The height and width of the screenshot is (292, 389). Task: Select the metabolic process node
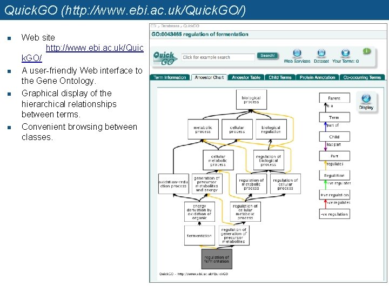tap(203, 129)
